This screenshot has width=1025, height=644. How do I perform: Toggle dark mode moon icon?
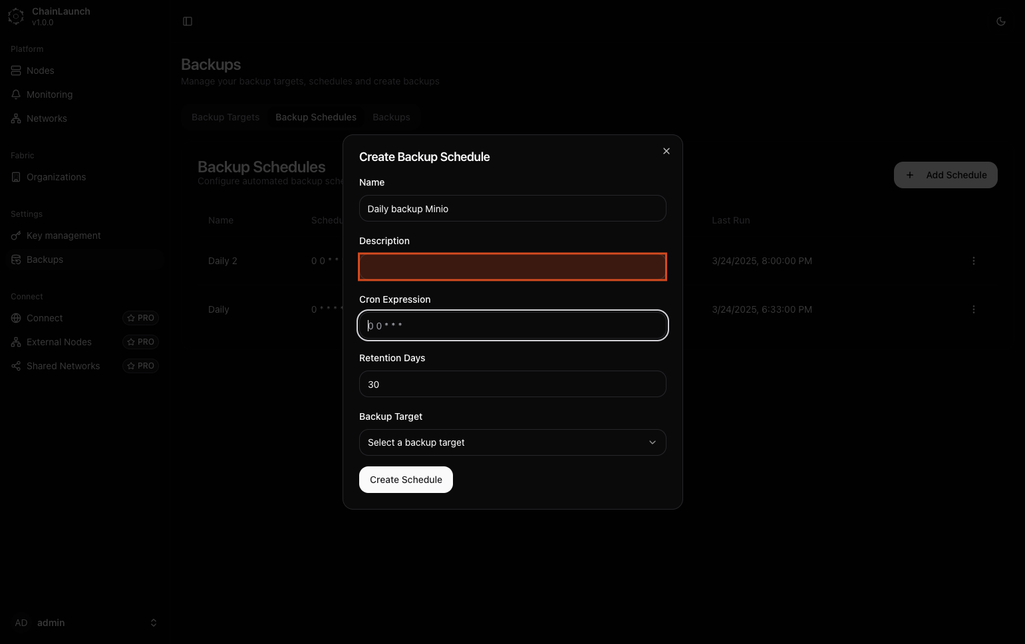[x=1000, y=21]
